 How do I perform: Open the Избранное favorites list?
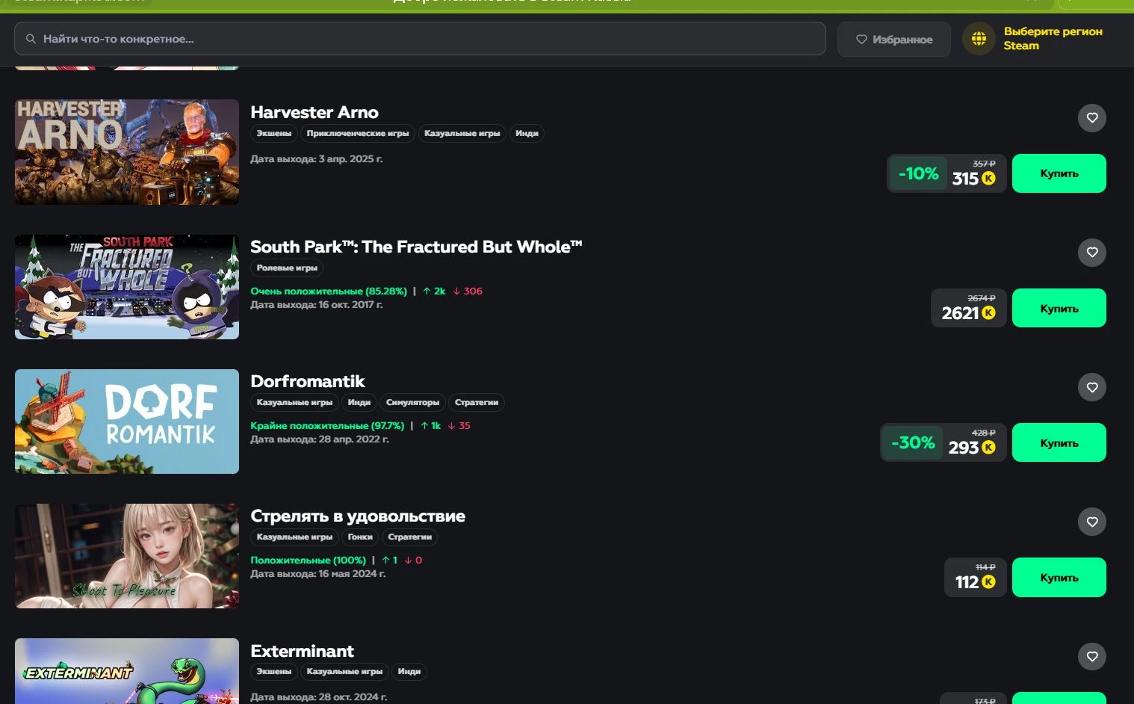coord(893,39)
